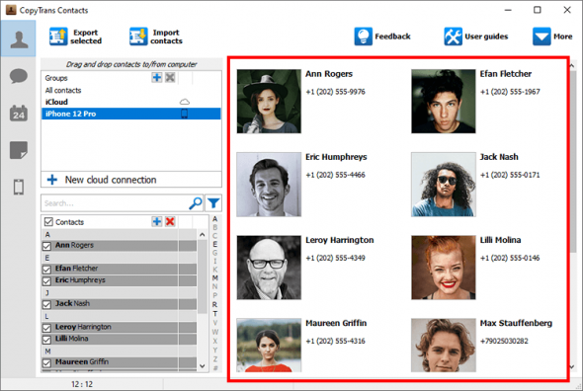Click phone number +79025030282
Screen dimensions: 583x391
pos(504,341)
